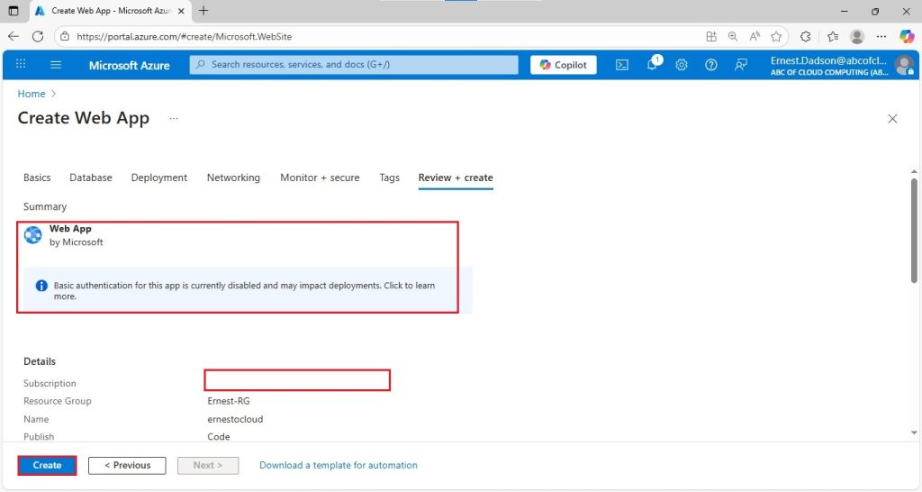Add page to favorites star

click(776, 36)
